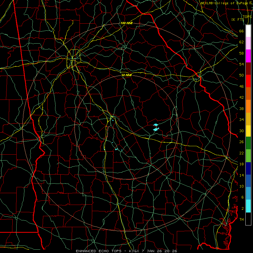
Task: Select the orange 38 kft legend swatch
Action: (248, 106)
